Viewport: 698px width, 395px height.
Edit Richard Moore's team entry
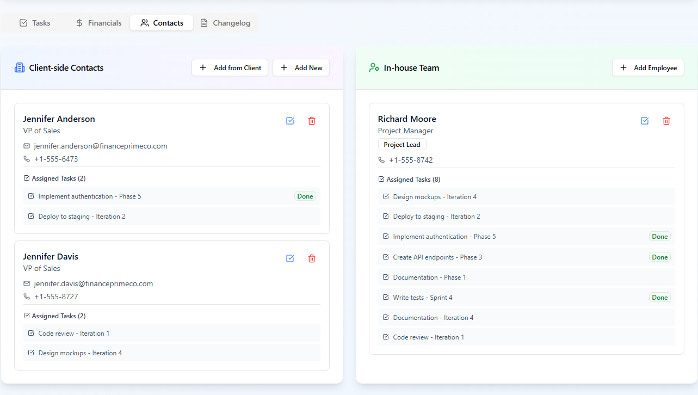645,121
